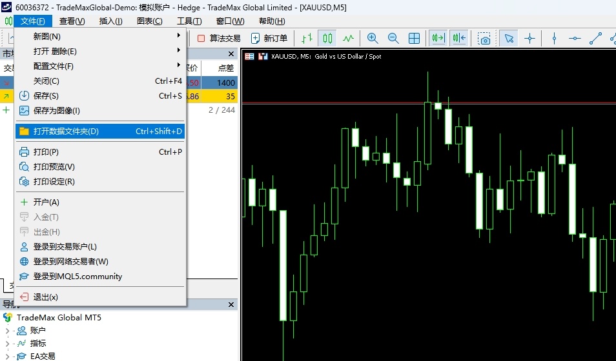Image resolution: width=616 pixels, height=361 pixels.
Task: Click the one-click trading panel icon in chart header
Action: tap(263, 57)
